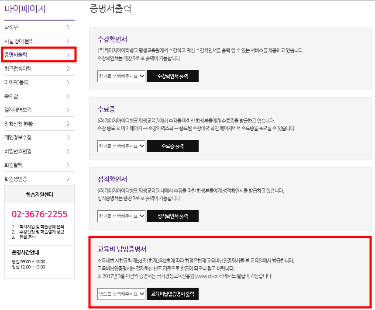The width and height of the screenshot is (375, 310).
Task: Click the phone number 02-3676-2255
Action: point(40,214)
